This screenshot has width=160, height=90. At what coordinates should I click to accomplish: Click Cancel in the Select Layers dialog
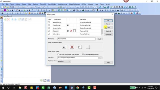(x=108, y=24)
